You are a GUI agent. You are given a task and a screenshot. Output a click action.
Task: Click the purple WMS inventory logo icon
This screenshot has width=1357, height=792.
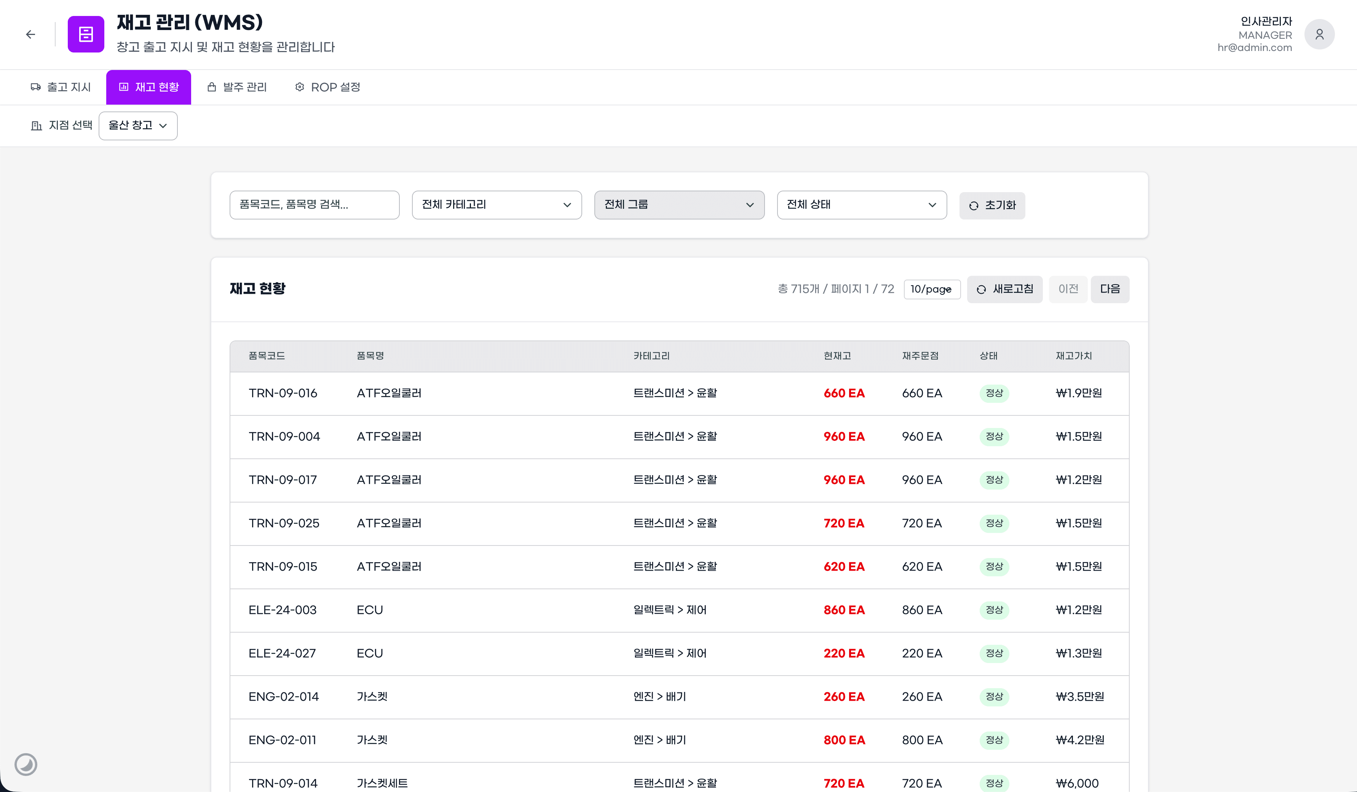86,35
